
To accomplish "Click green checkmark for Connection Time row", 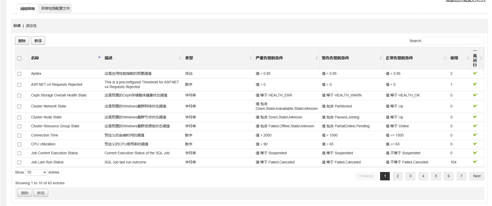I will point(475,135).
